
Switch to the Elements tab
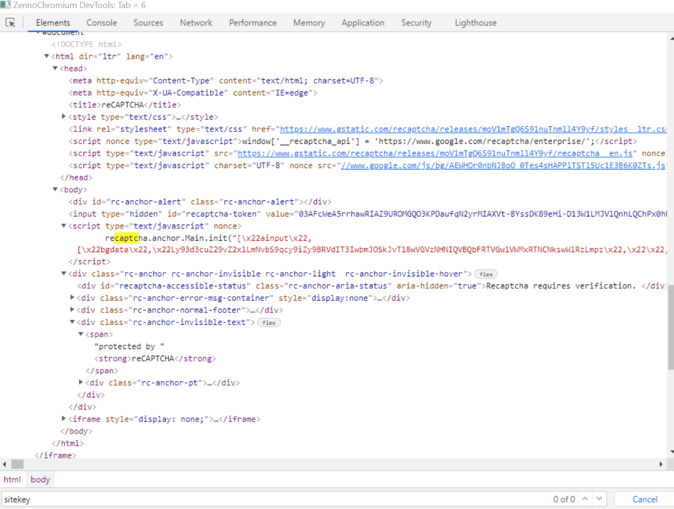(x=53, y=22)
